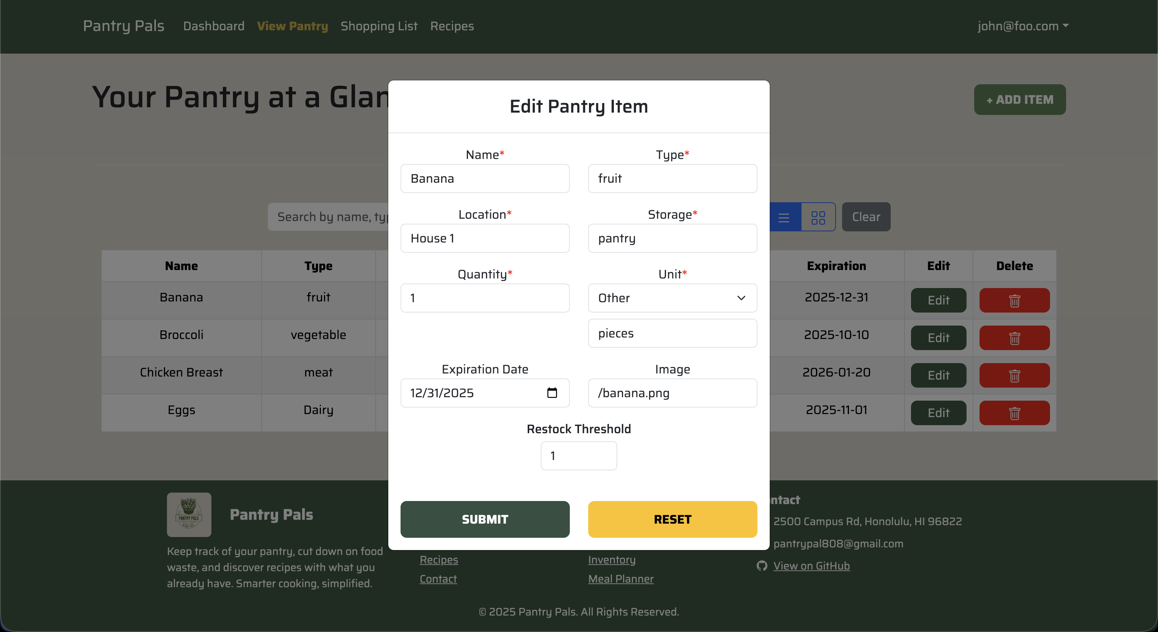Click the Restock Threshold input

[x=579, y=455]
